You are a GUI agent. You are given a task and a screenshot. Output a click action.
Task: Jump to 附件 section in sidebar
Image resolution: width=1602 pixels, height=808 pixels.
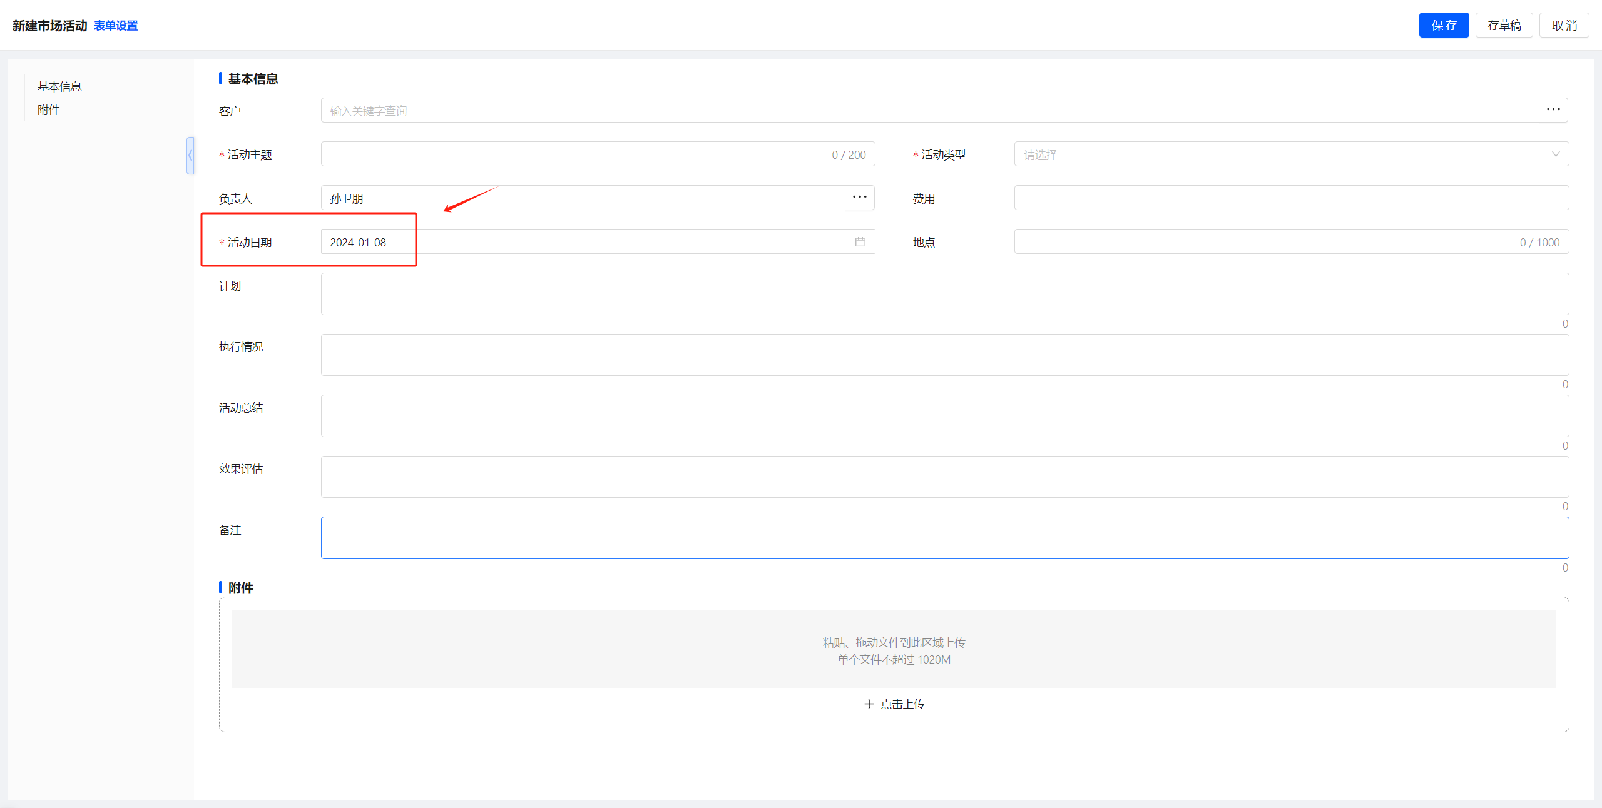[x=49, y=110]
